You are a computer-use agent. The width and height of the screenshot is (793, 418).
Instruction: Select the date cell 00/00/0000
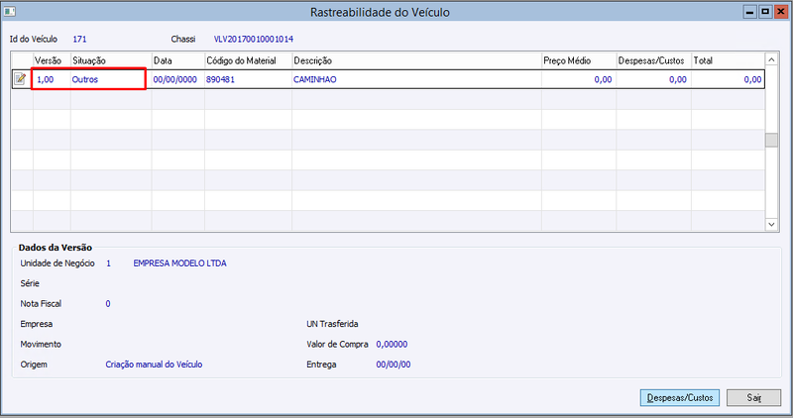pyautogui.click(x=178, y=79)
